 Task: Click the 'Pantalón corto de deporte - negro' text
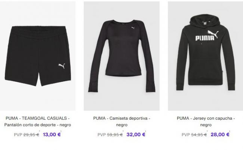[38, 125]
